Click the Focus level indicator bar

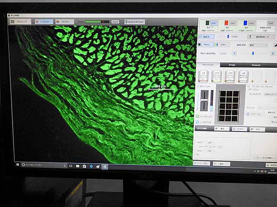[97, 22]
